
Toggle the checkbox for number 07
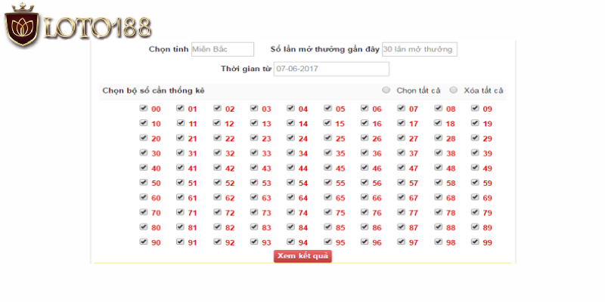401,108
